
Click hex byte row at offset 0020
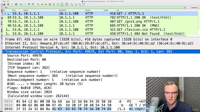tap(64, 101)
